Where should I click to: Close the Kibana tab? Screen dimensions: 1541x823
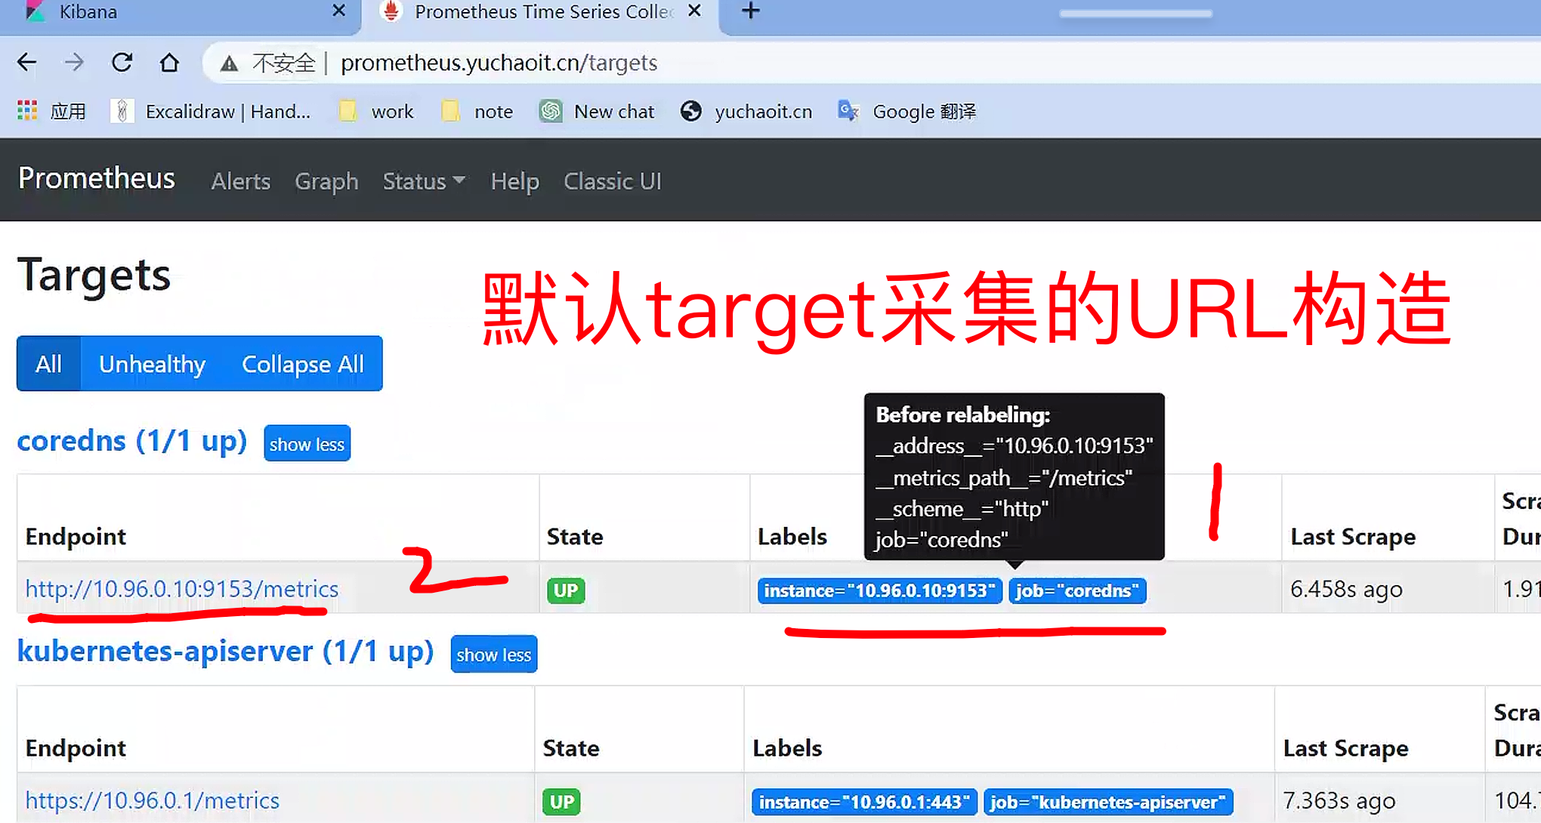pos(338,11)
